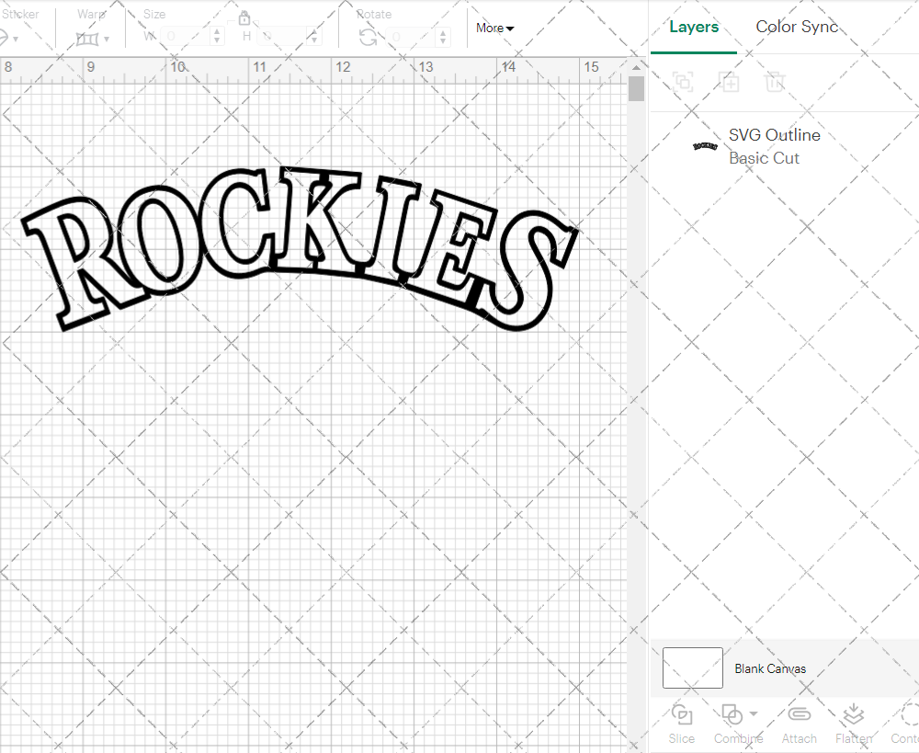Click the Blank Canvas swatch
Image resolution: width=919 pixels, height=753 pixels.
(692, 667)
